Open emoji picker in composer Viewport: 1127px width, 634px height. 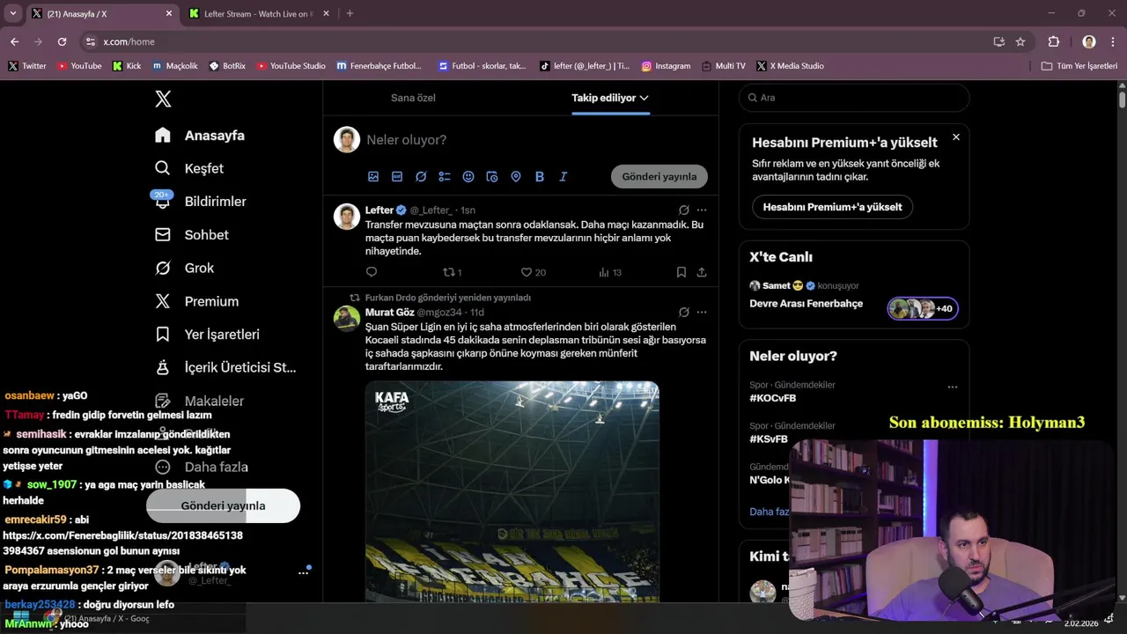(468, 177)
